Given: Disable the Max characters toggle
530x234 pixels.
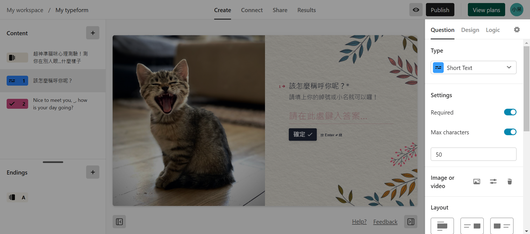Looking at the screenshot, I should click(x=510, y=132).
